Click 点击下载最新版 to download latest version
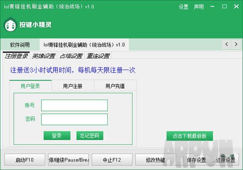 pyautogui.click(x=190, y=136)
